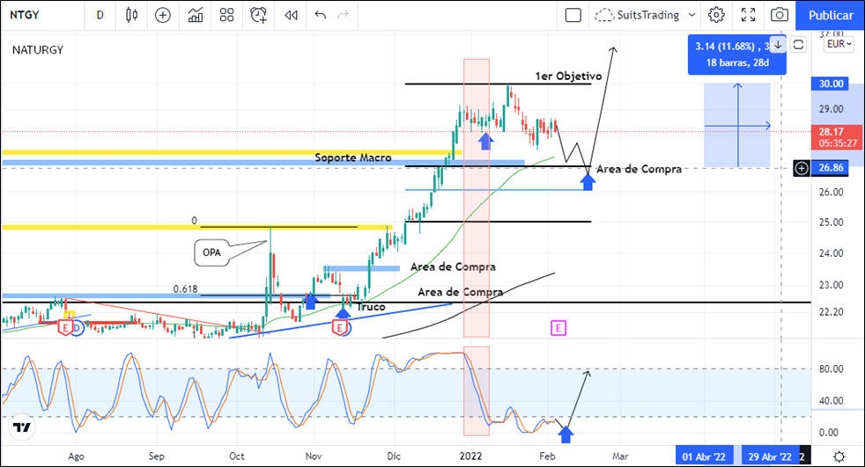
Task: Create an alert with the alarm clock icon
Action: pos(259,15)
